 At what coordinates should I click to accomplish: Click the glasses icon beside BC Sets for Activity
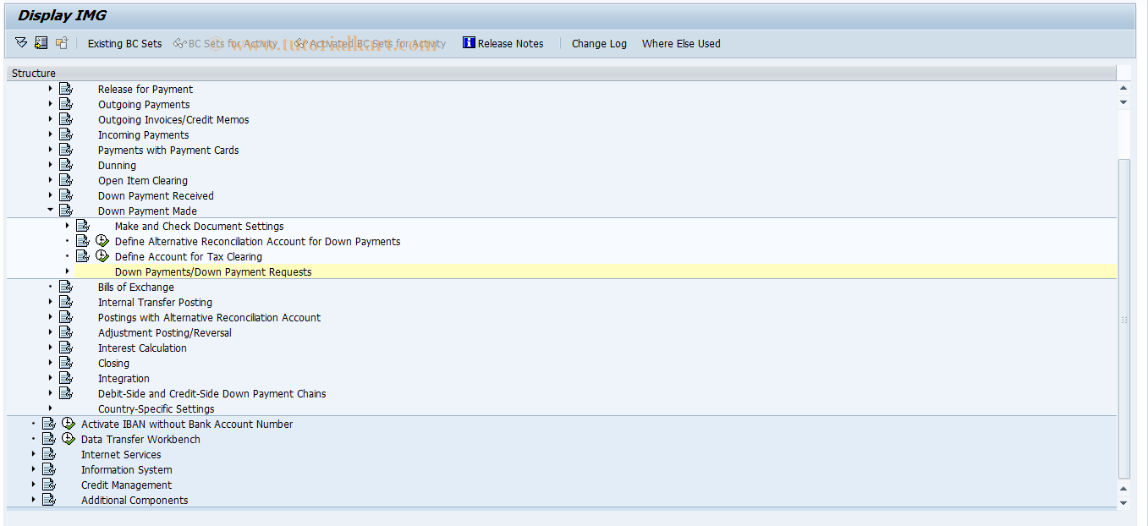tap(178, 43)
